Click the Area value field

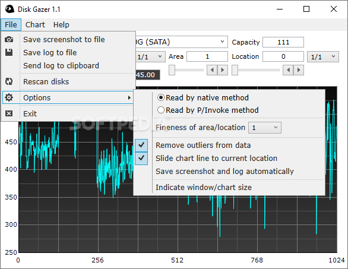tap(207, 56)
